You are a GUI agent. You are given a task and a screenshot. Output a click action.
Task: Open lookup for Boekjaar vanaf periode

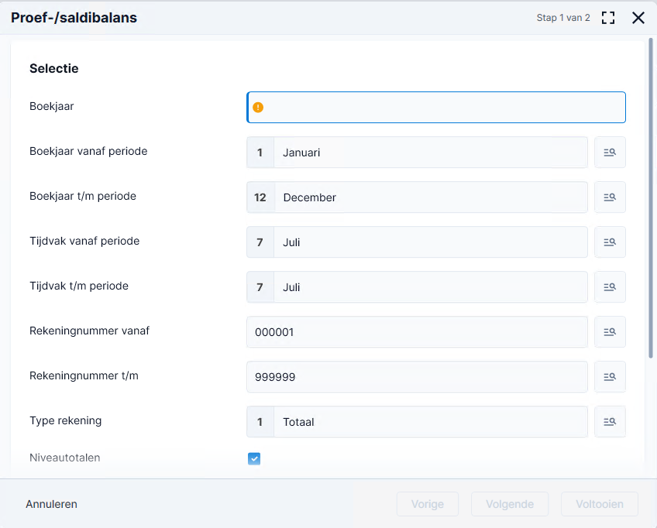[610, 153]
